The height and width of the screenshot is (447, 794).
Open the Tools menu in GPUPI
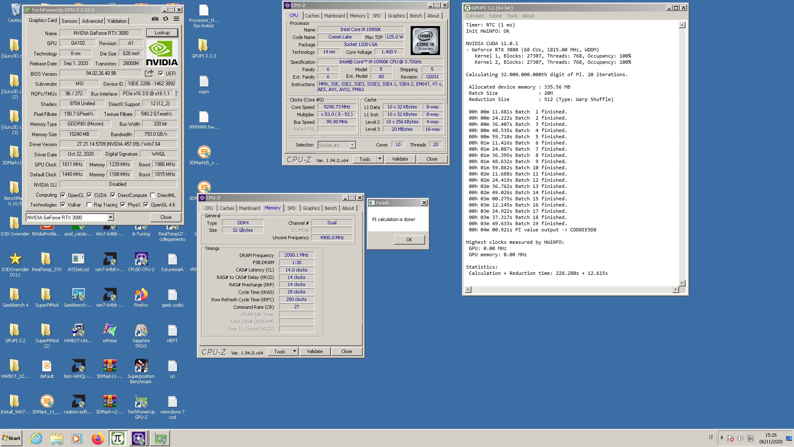click(x=512, y=16)
